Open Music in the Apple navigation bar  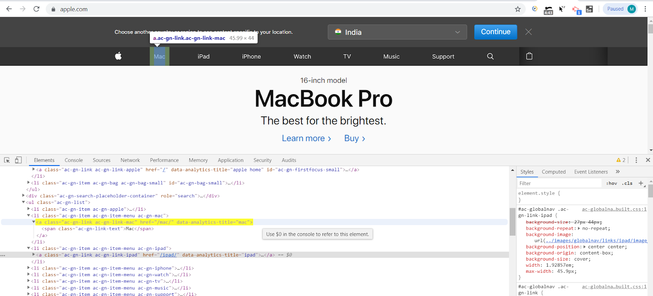coord(391,57)
